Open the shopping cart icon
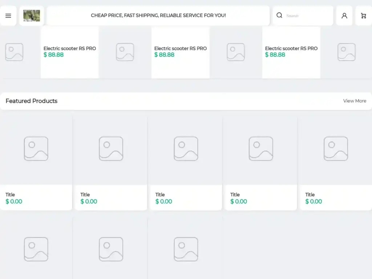Viewport: 372px width, 279px height. pos(363,16)
